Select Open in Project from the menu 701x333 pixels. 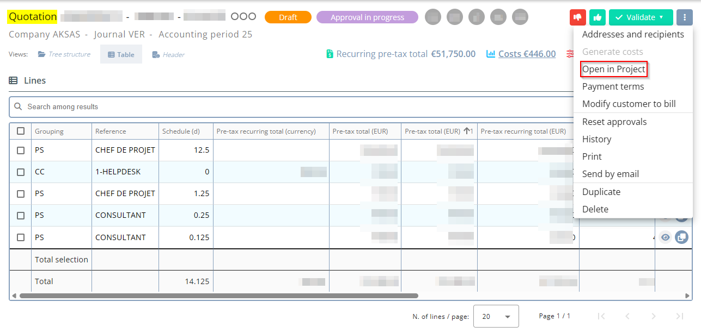point(613,69)
